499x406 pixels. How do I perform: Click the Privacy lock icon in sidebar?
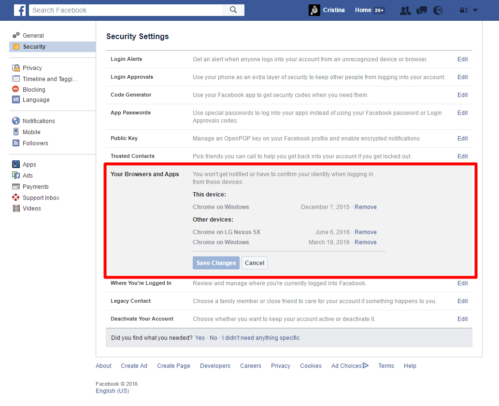coord(16,68)
